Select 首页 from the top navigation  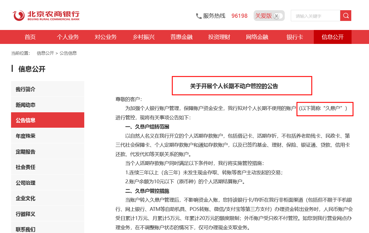click(30, 37)
